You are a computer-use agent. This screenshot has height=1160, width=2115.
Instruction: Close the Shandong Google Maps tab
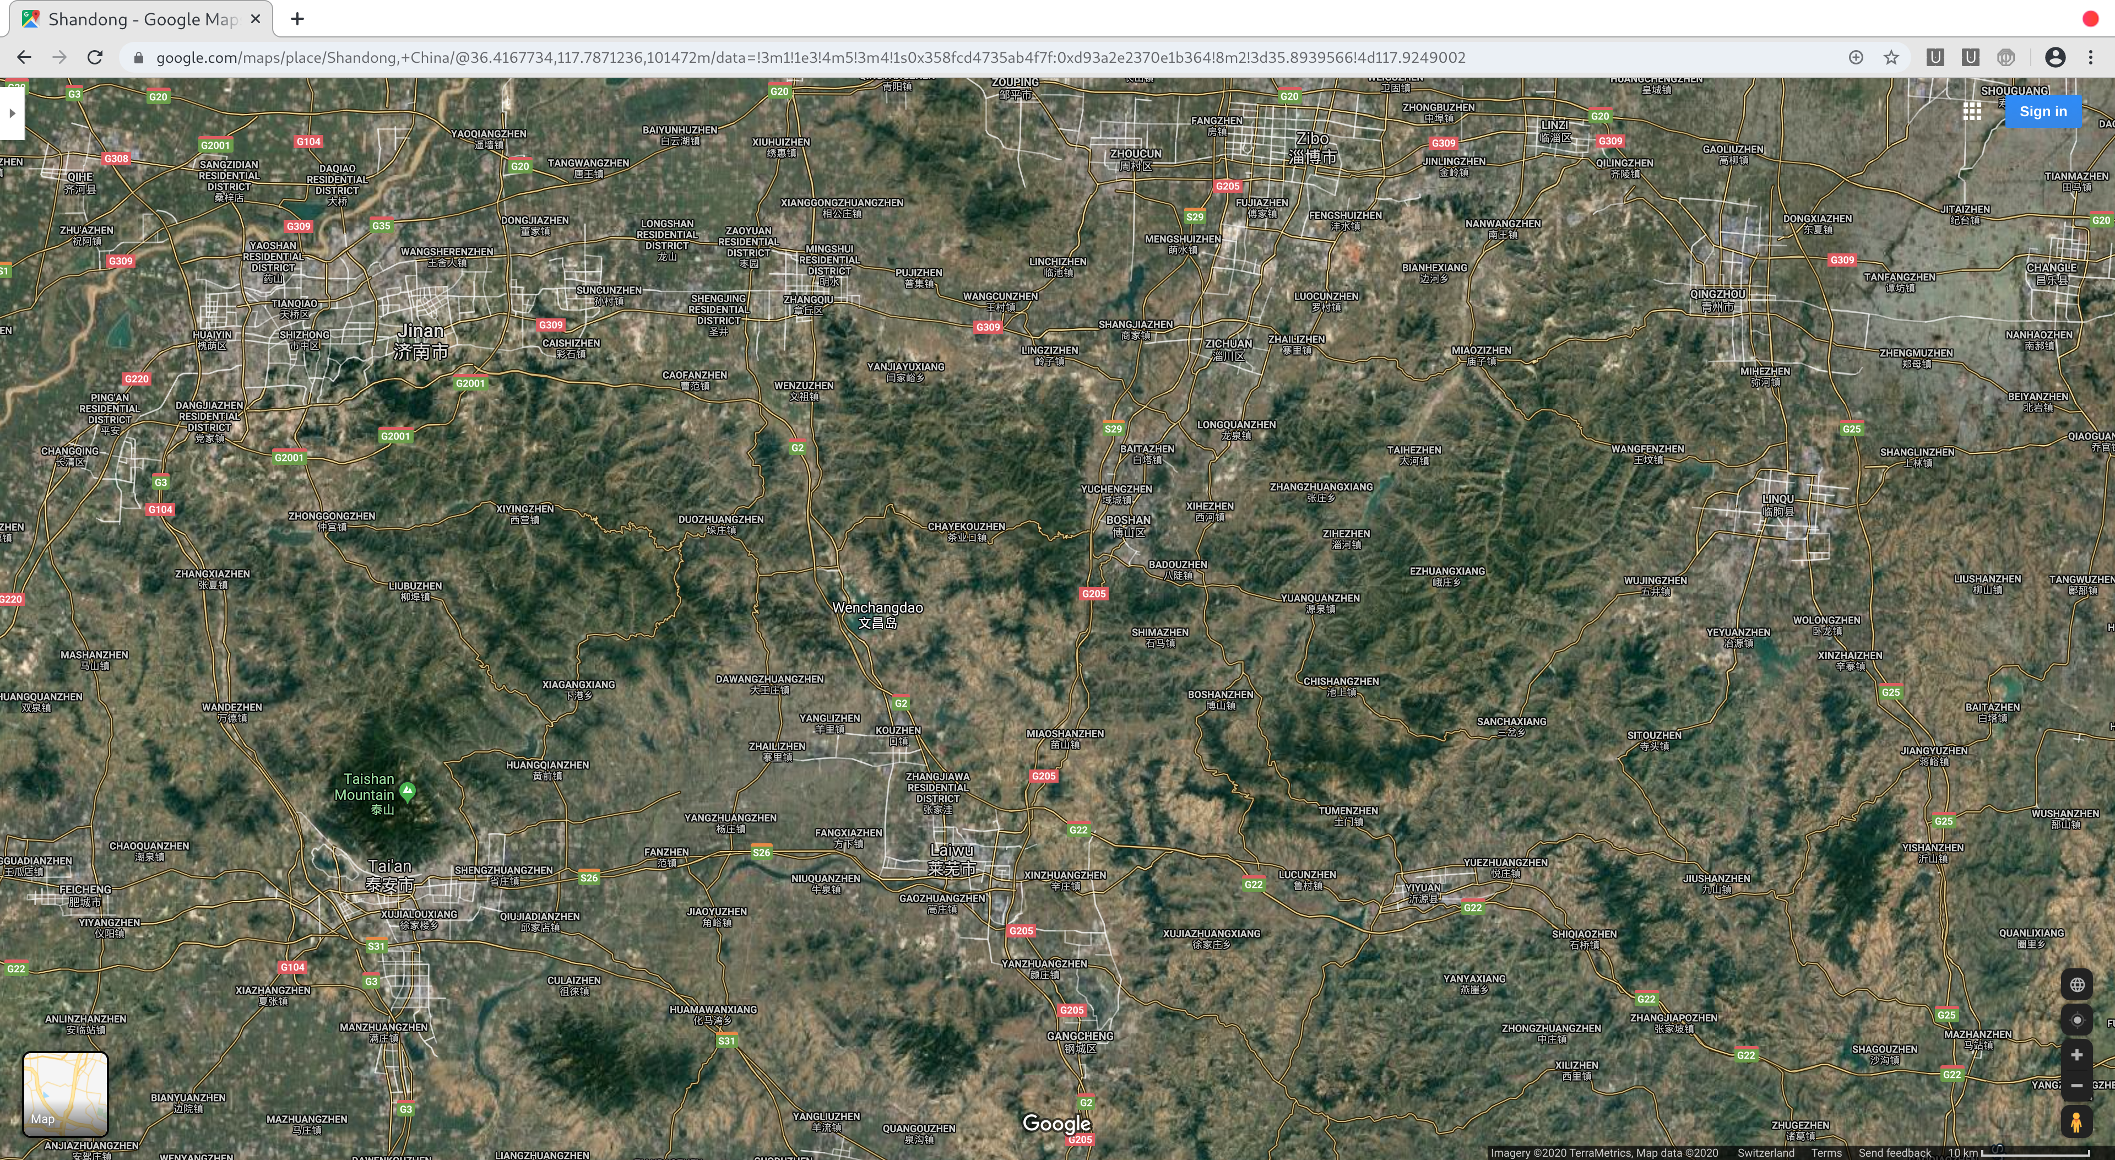(x=256, y=18)
